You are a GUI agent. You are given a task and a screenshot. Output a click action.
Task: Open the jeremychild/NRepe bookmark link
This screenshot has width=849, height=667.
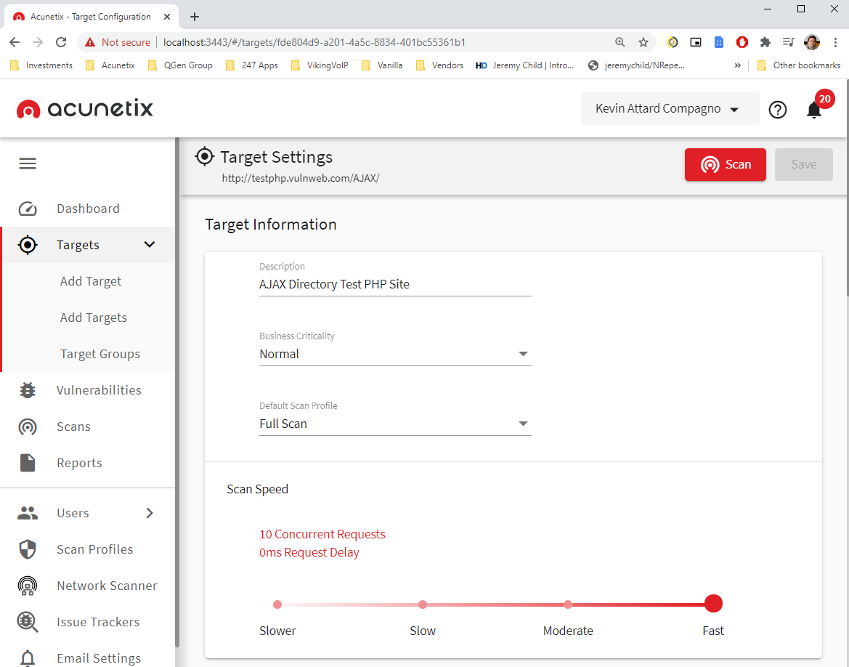coord(637,65)
